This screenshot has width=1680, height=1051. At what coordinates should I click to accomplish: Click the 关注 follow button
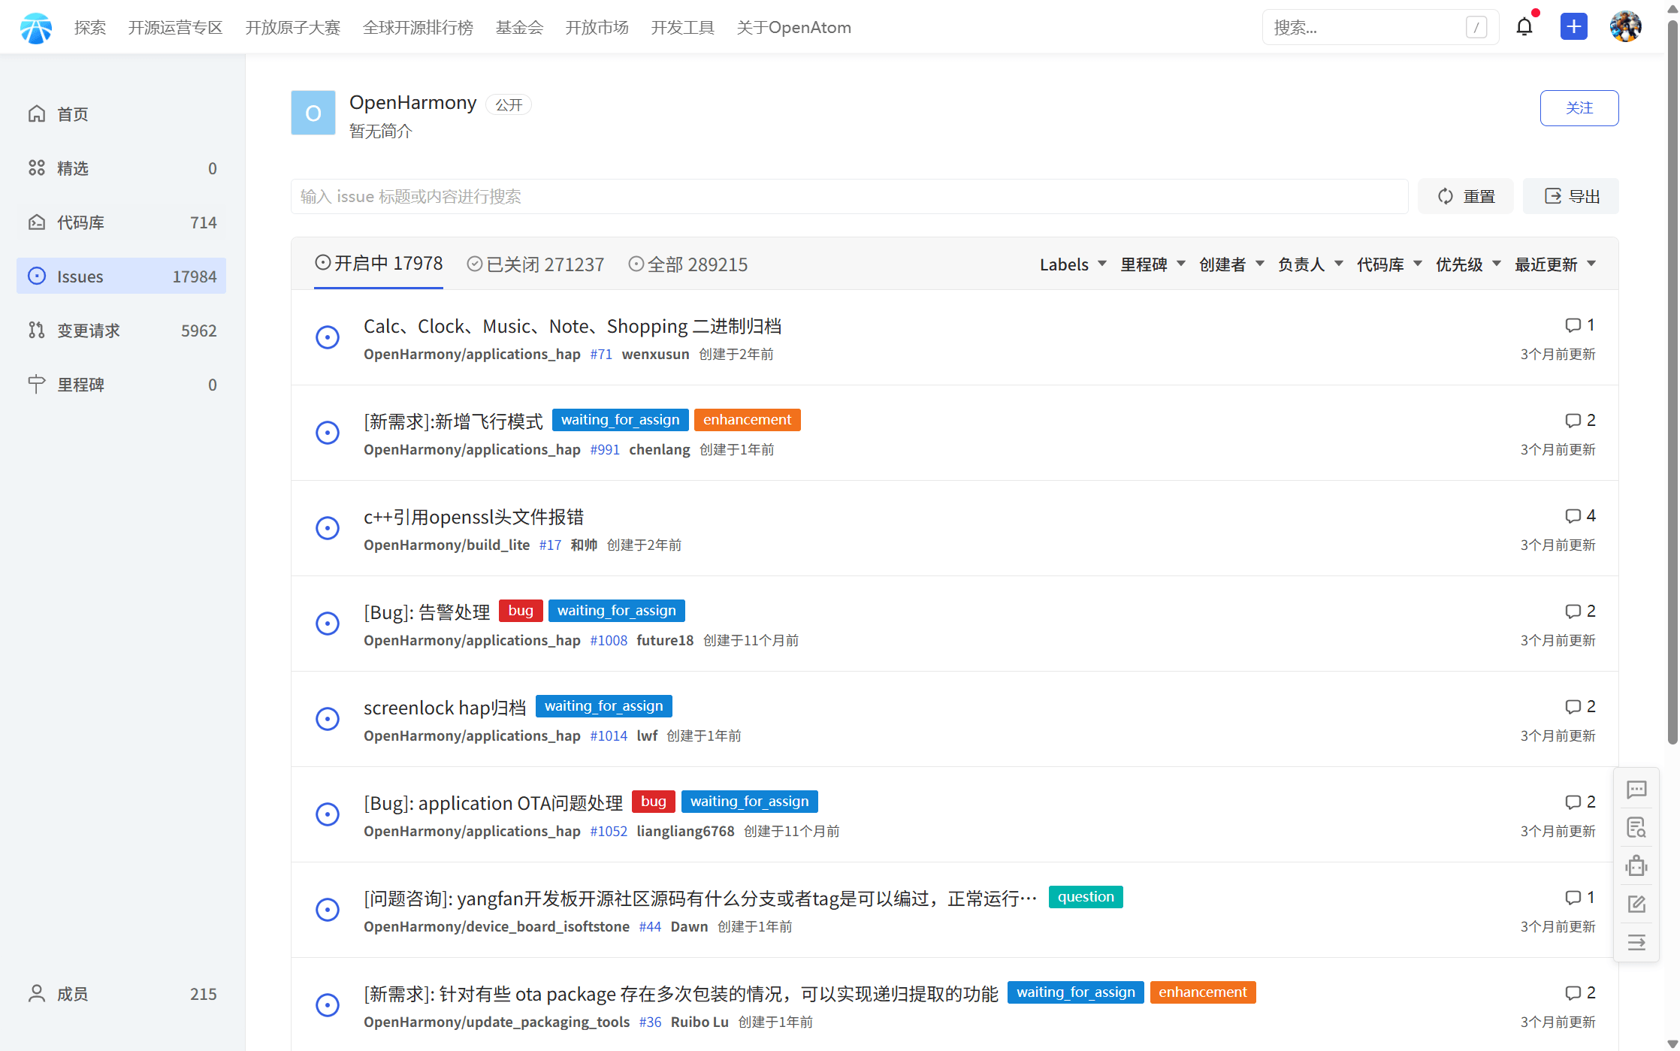pos(1579,108)
